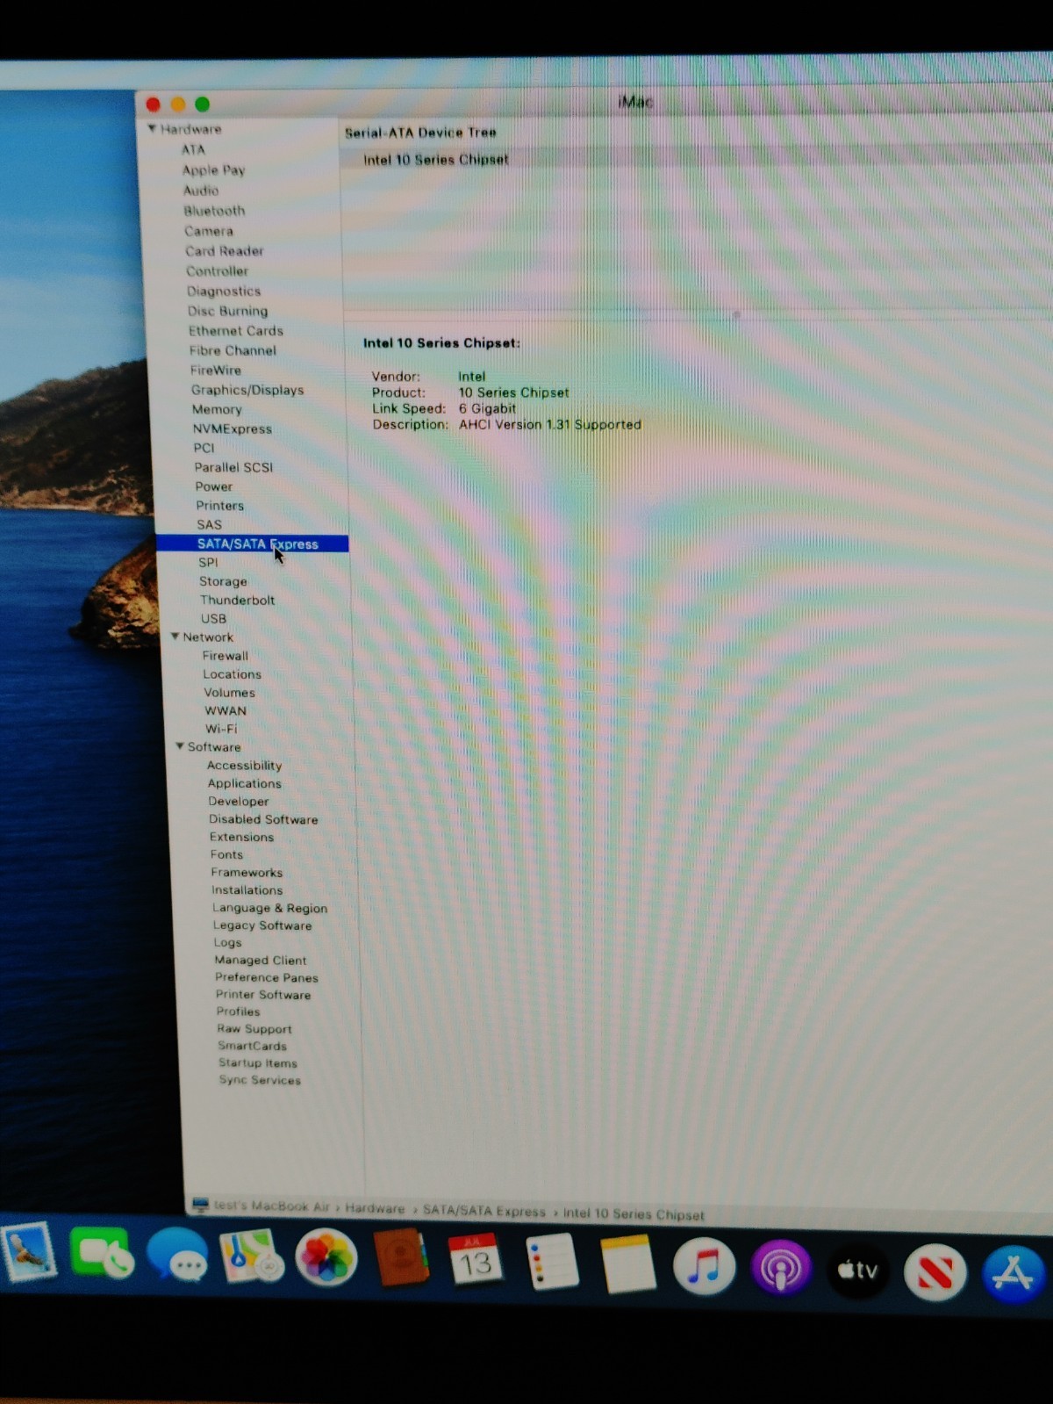Collapse the Software section triangle
1053x1404 pixels.
(180, 746)
